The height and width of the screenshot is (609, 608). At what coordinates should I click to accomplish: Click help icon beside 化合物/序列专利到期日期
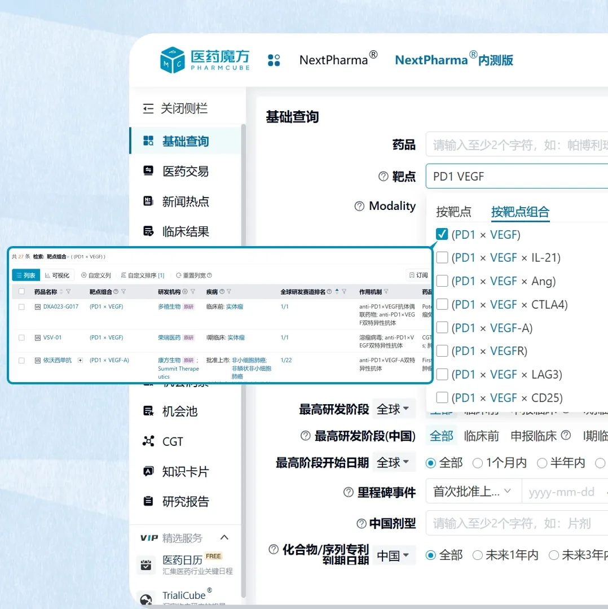274,549
